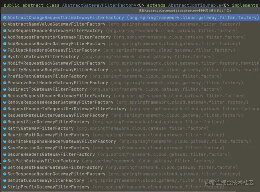This screenshot has width=260, height=192.
Task: Click AbstractGatewayFilterFactory class name in editor code
Action: (x=99, y=5)
